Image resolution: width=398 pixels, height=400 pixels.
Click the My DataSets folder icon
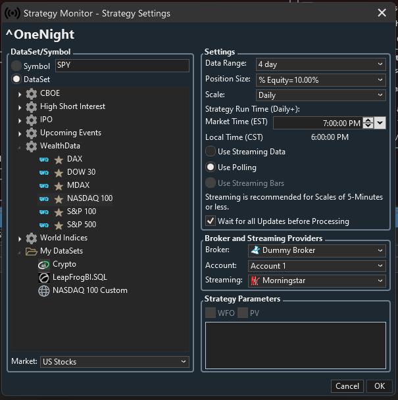[x=31, y=251]
